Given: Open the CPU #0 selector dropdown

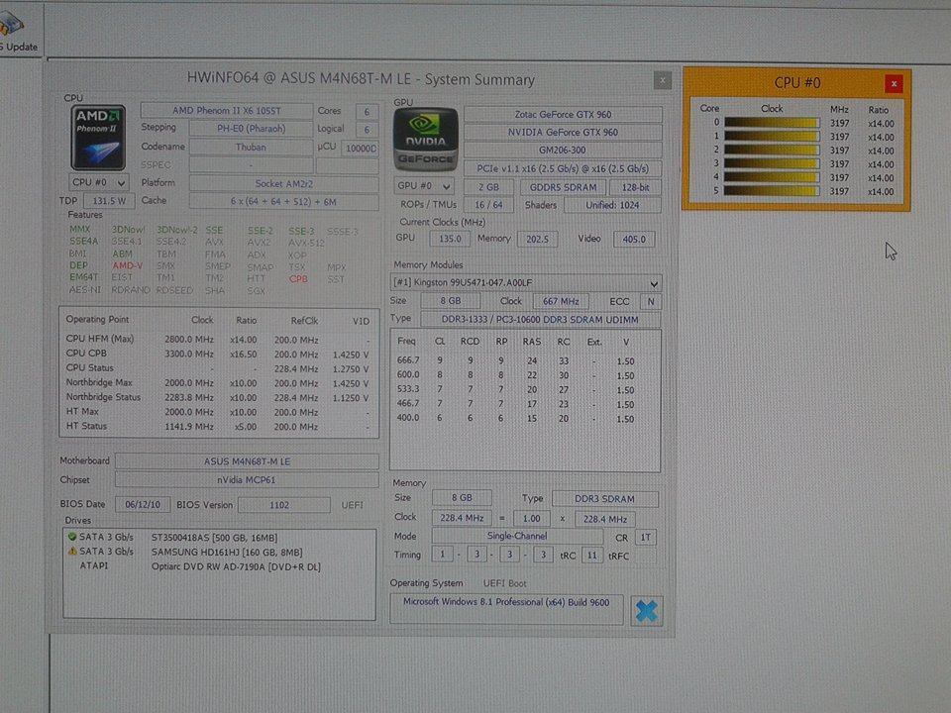Looking at the screenshot, I should [x=98, y=182].
